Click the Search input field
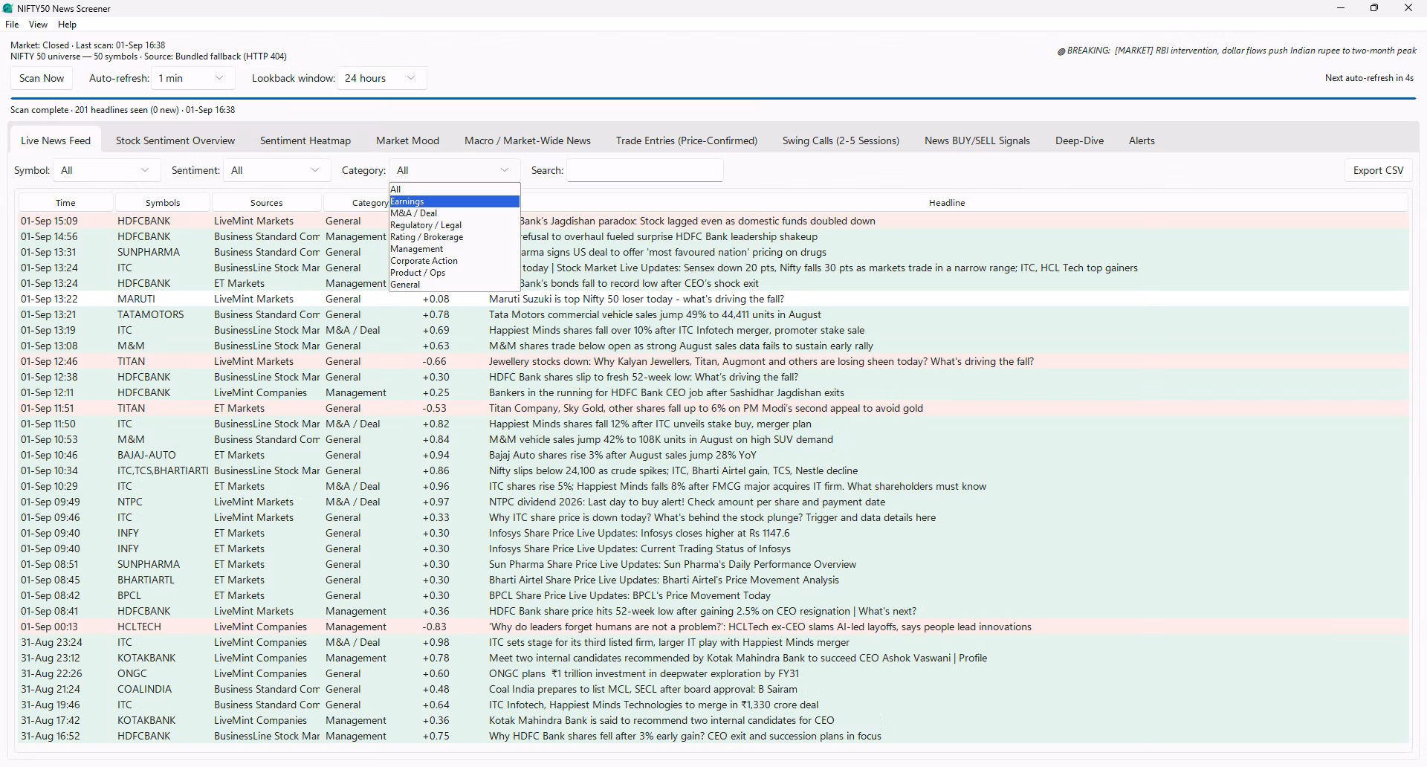This screenshot has width=1427, height=767. (x=644, y=170)
